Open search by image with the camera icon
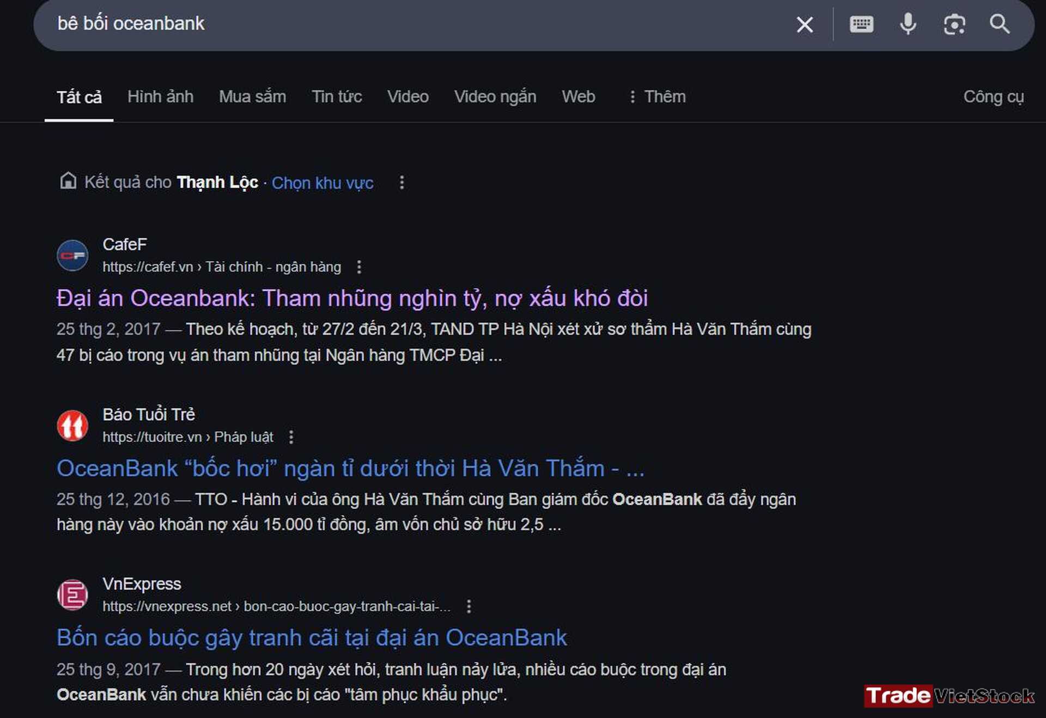The image size is (1046, 718). (x=954, y=24)
